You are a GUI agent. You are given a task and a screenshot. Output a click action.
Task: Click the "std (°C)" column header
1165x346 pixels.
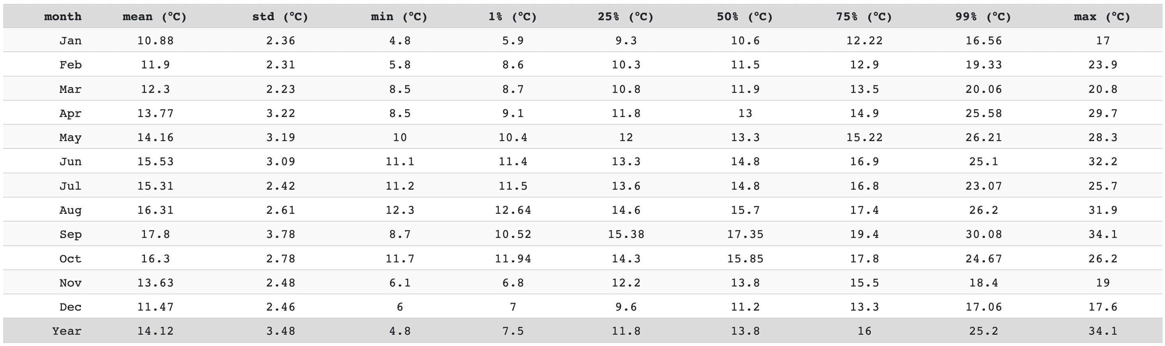pyautogui.click(x=281, y=17)
